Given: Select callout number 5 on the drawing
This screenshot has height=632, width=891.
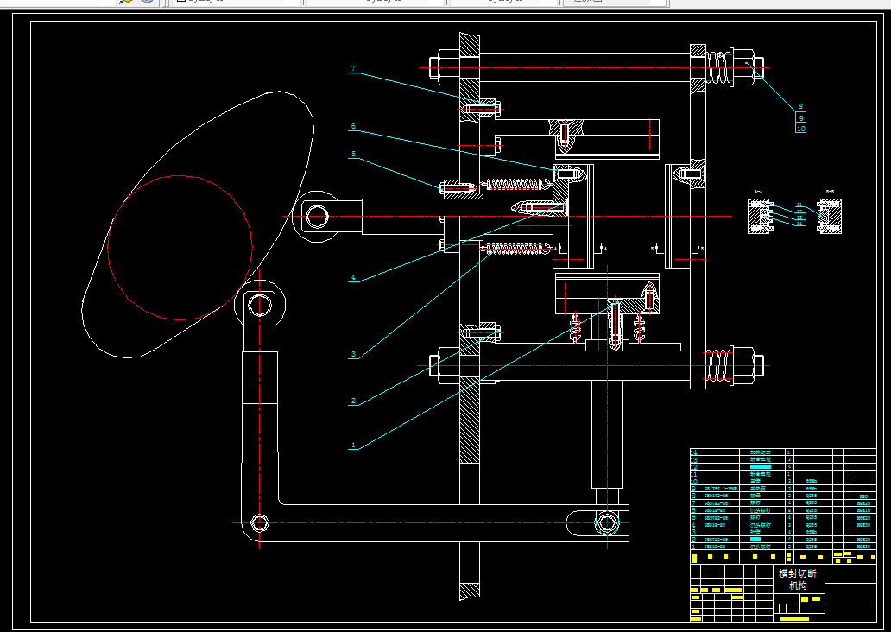Looking at the screenshot, I should tap(353, 154).
